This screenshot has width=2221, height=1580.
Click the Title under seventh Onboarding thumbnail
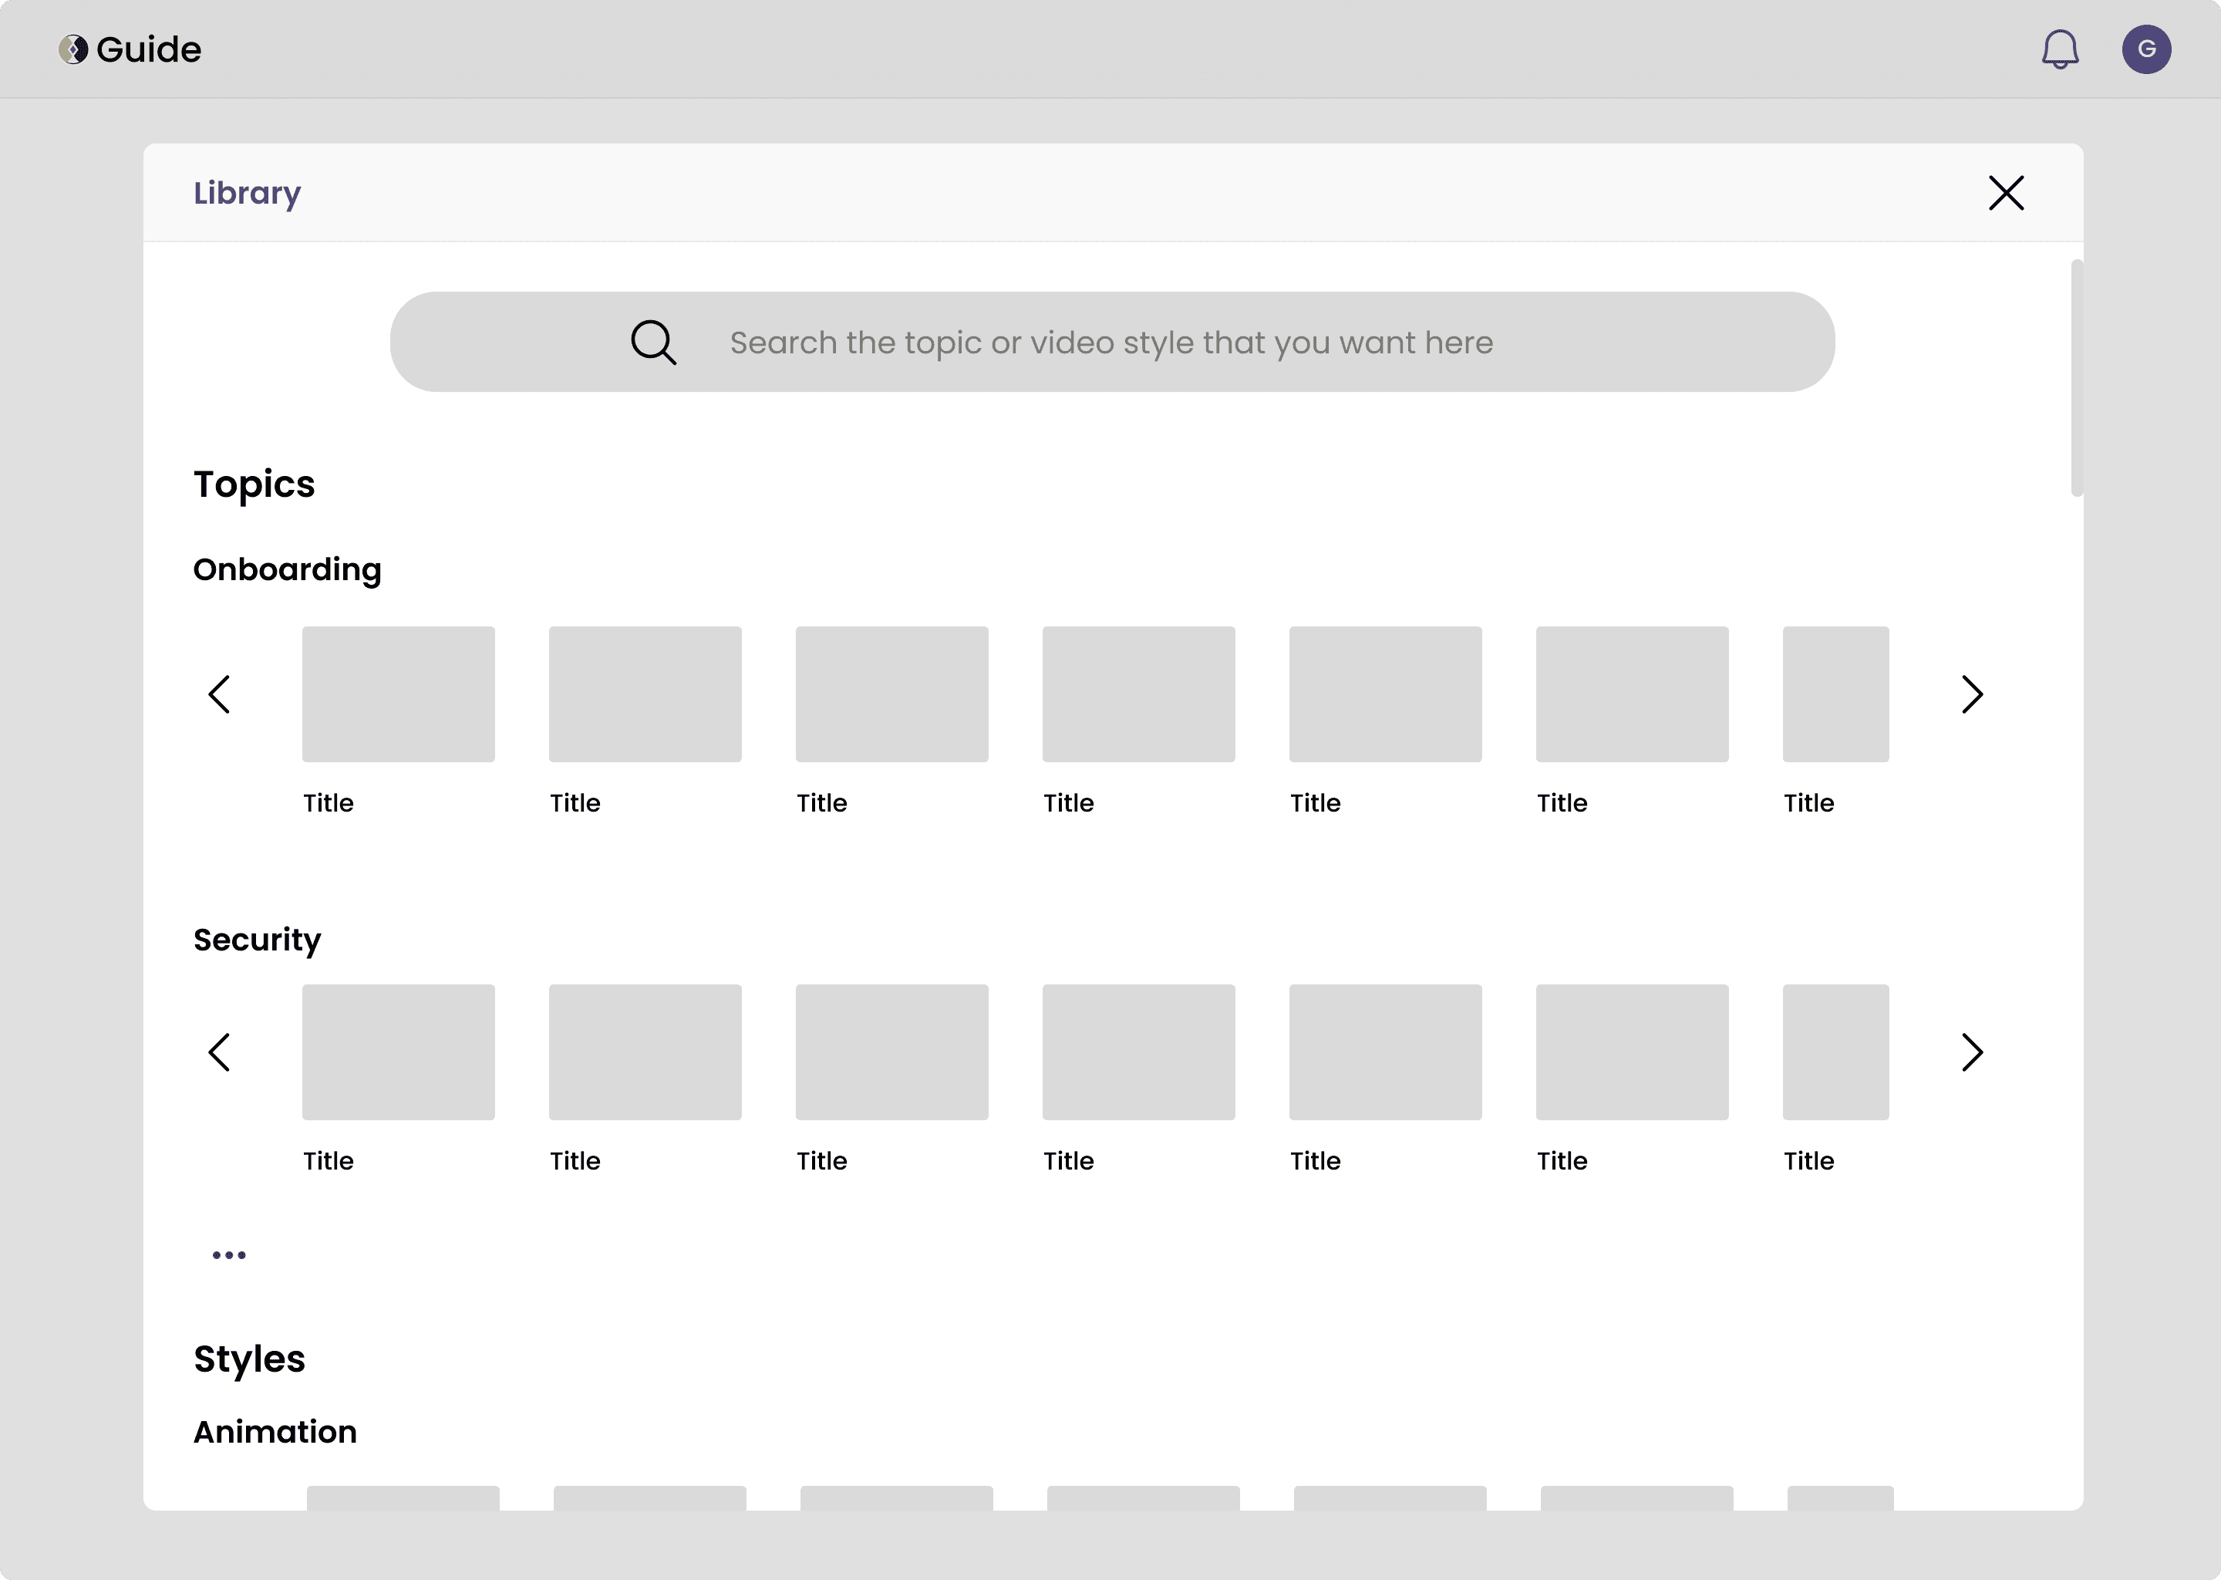point(1808,804)
